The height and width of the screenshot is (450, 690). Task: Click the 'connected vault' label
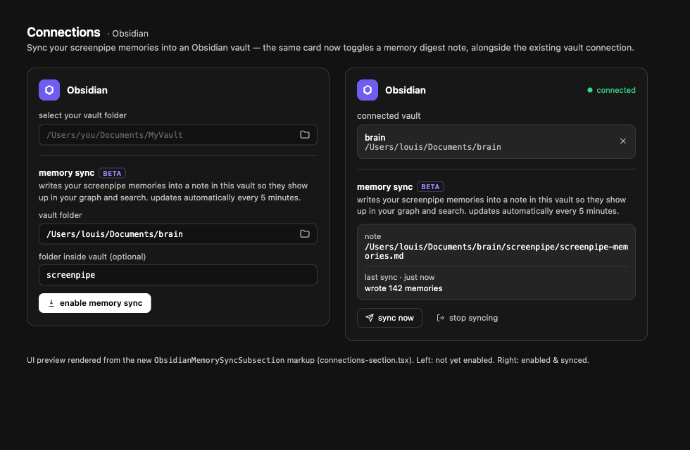(x=389, y=116)
